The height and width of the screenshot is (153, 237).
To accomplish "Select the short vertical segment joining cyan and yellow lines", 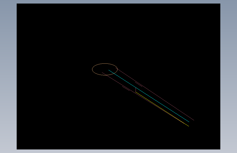I will tap(136, 90).
